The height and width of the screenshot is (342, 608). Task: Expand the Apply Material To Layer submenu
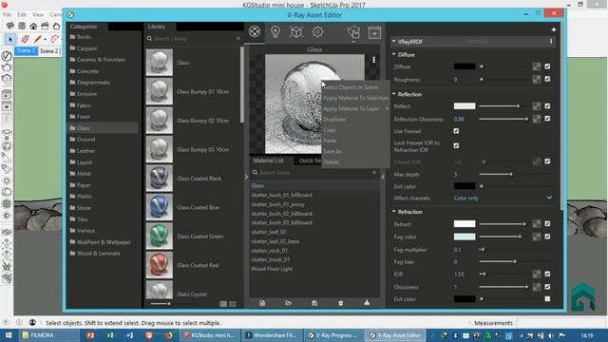355,109
